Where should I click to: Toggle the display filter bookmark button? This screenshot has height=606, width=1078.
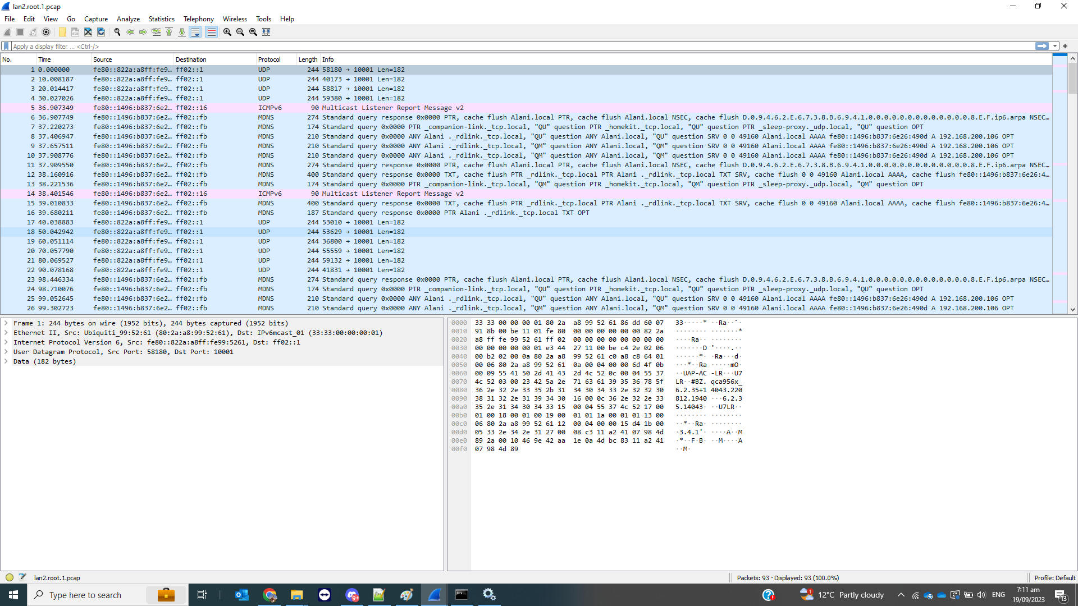(6, 47)
